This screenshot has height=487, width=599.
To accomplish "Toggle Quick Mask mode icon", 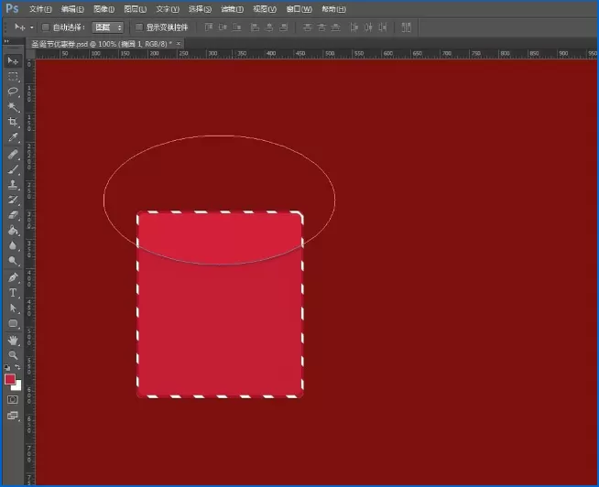I will 13,399.
